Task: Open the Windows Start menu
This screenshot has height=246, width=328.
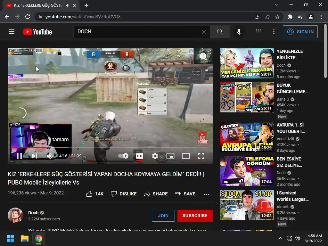Action: (x=10, y=238)
